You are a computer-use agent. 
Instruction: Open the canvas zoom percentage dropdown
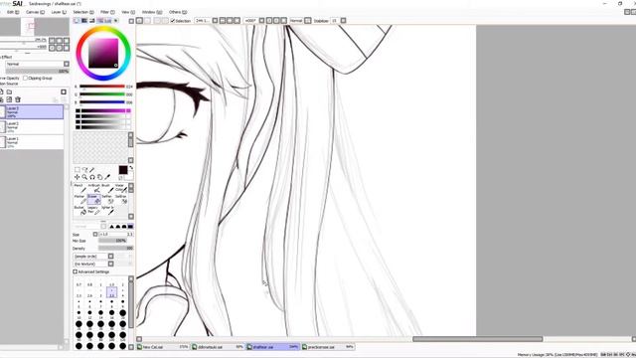point(215,20)
